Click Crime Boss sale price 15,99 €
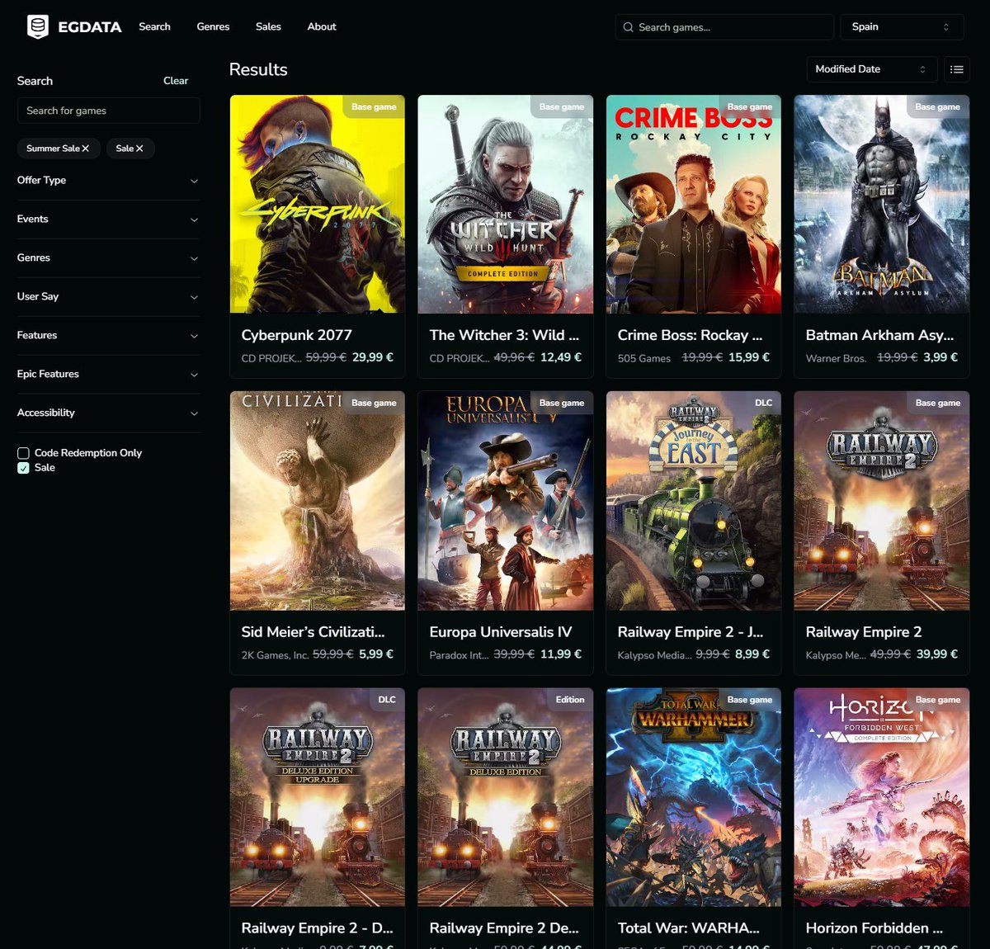 pos(749,357)
